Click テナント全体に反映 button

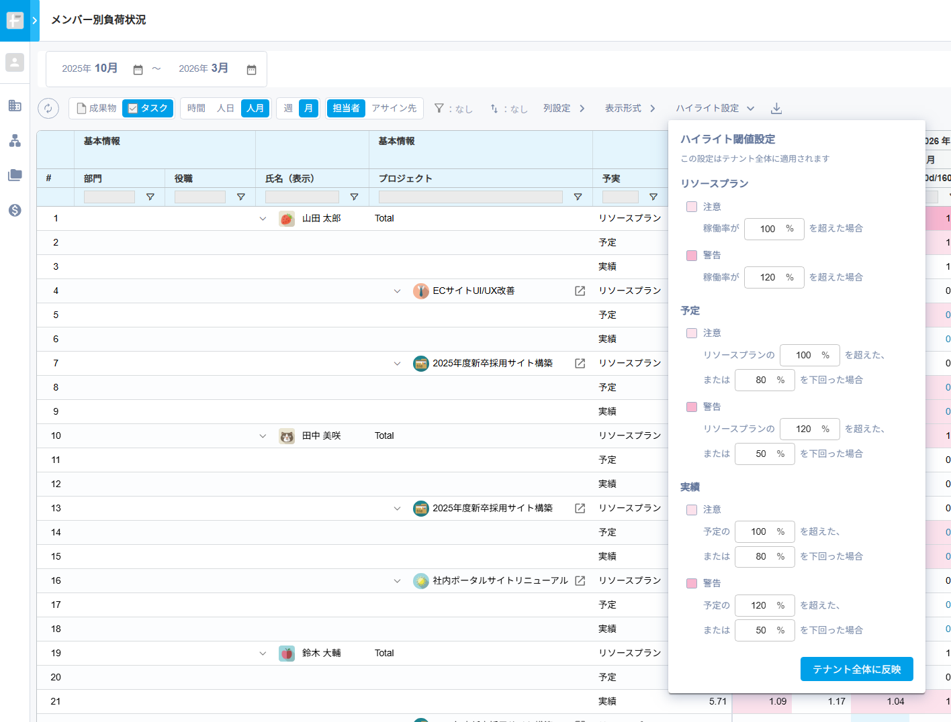point(857,669)
